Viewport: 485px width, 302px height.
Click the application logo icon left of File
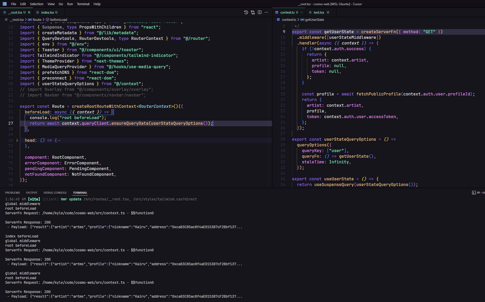[x=4, y=4]
